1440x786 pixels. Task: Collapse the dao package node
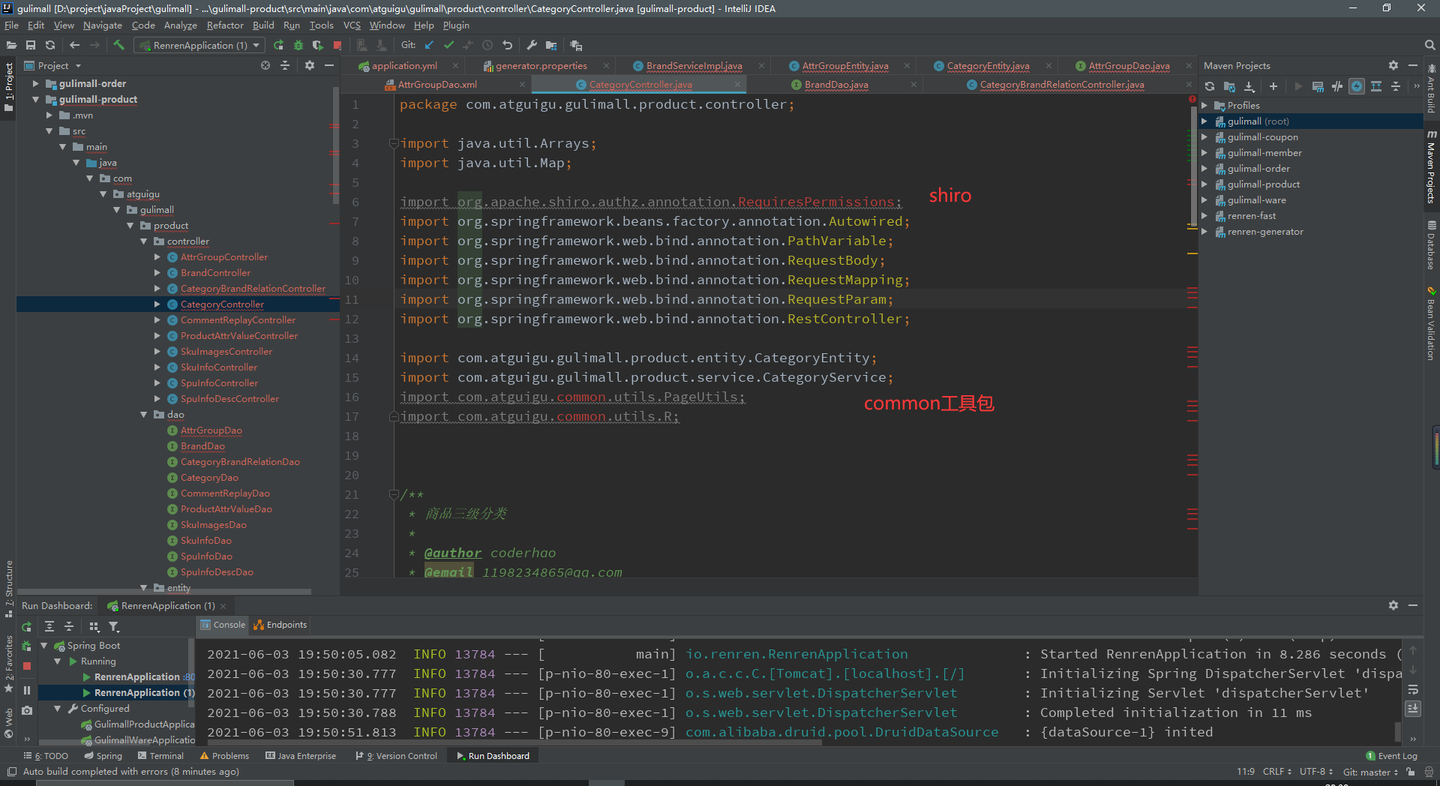[x=144, y=414]
